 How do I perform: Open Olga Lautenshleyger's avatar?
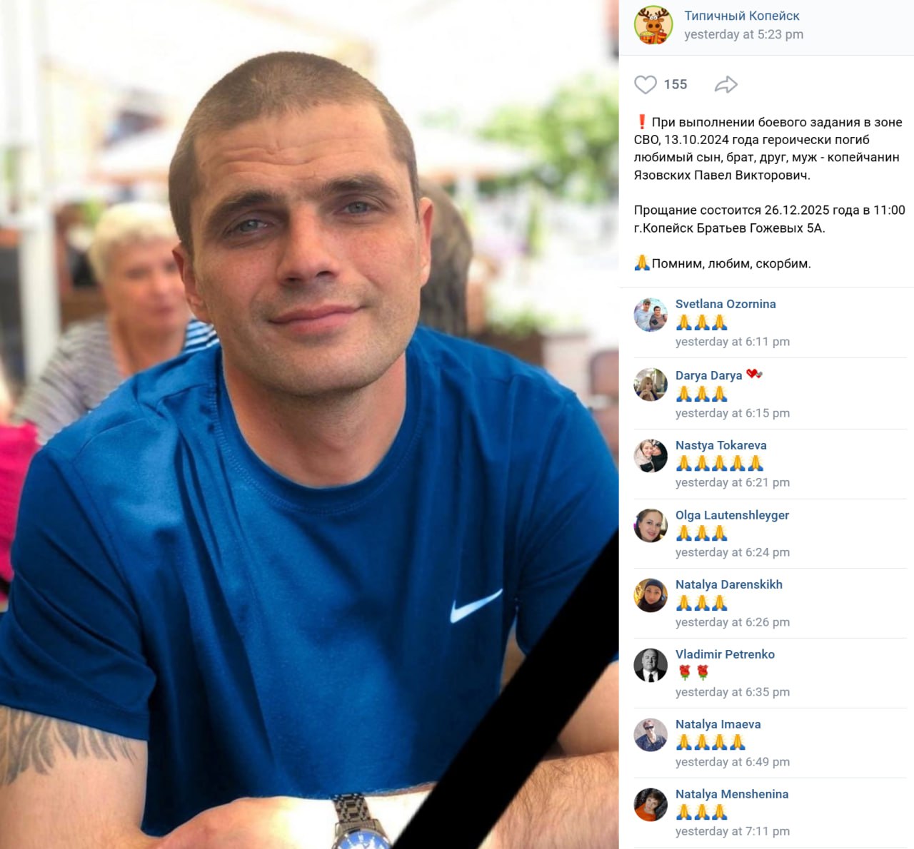pyautogui.click(x=651, y=525)
